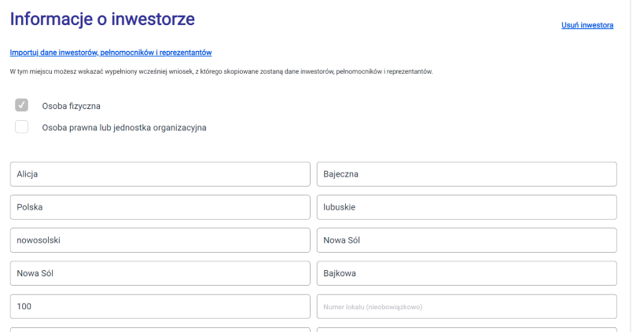Open the voivodeship field showing 'lubuskie'

466,207
